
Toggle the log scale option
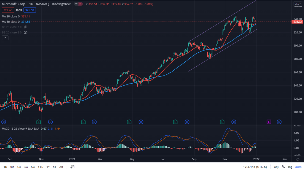coord(290,167)
